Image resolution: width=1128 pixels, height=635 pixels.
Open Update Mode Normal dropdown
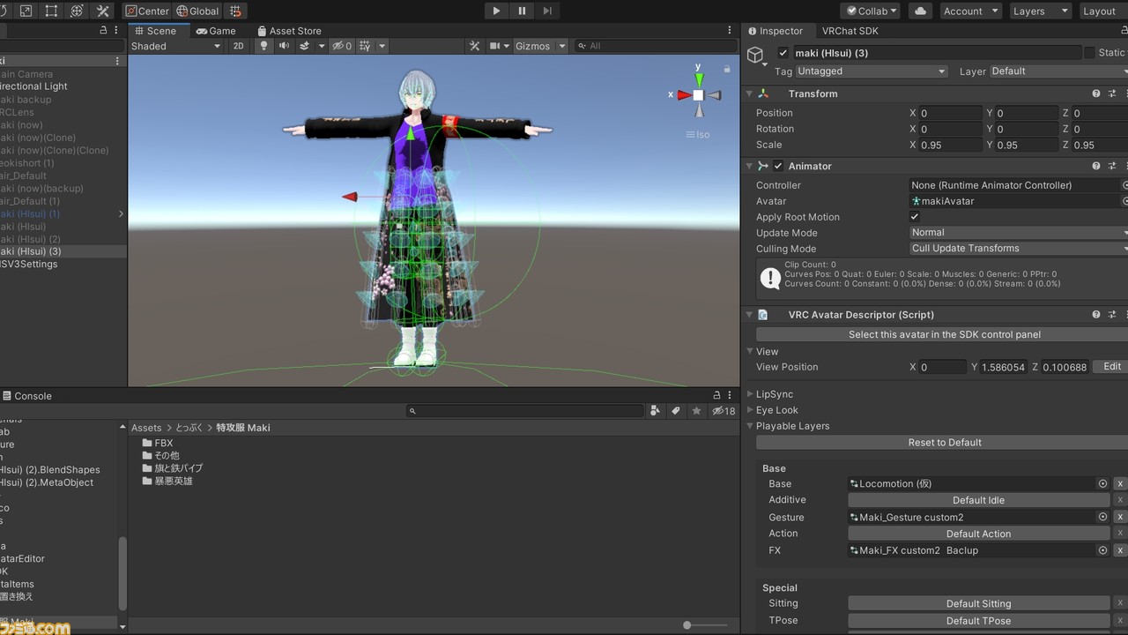coord(1018,233)
